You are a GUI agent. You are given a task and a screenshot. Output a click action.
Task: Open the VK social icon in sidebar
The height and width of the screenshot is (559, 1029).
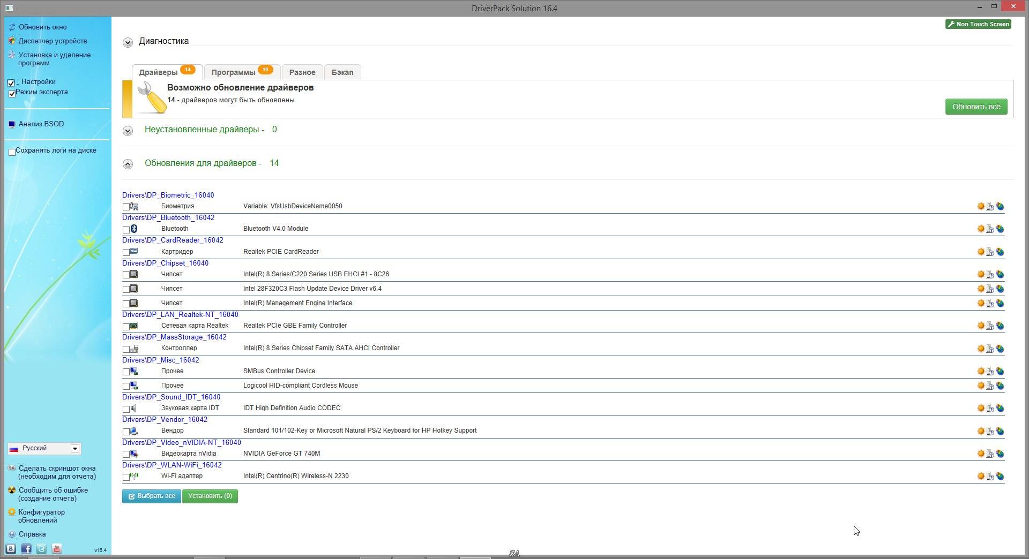(x=11, y=549)
